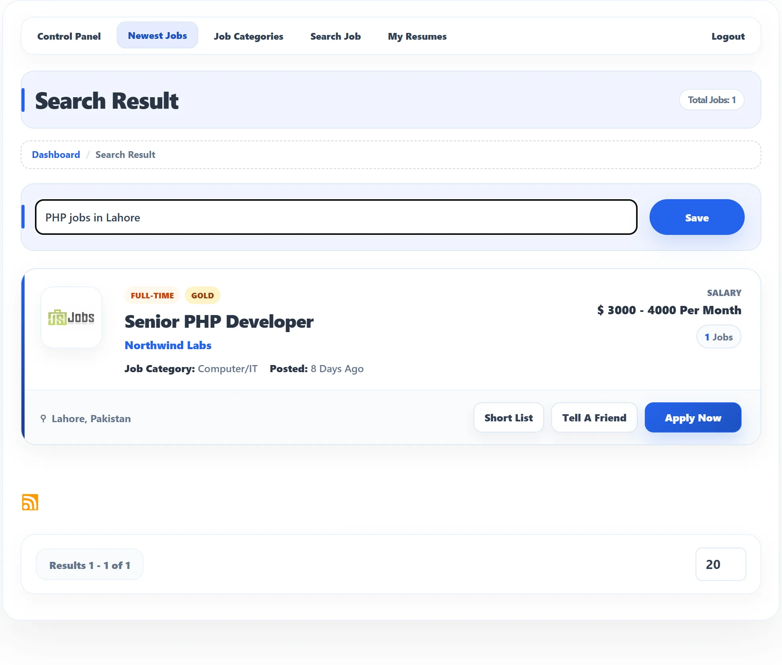782x665 pixels.
Task: Apply using the Apply Now button
Action: 693,418
